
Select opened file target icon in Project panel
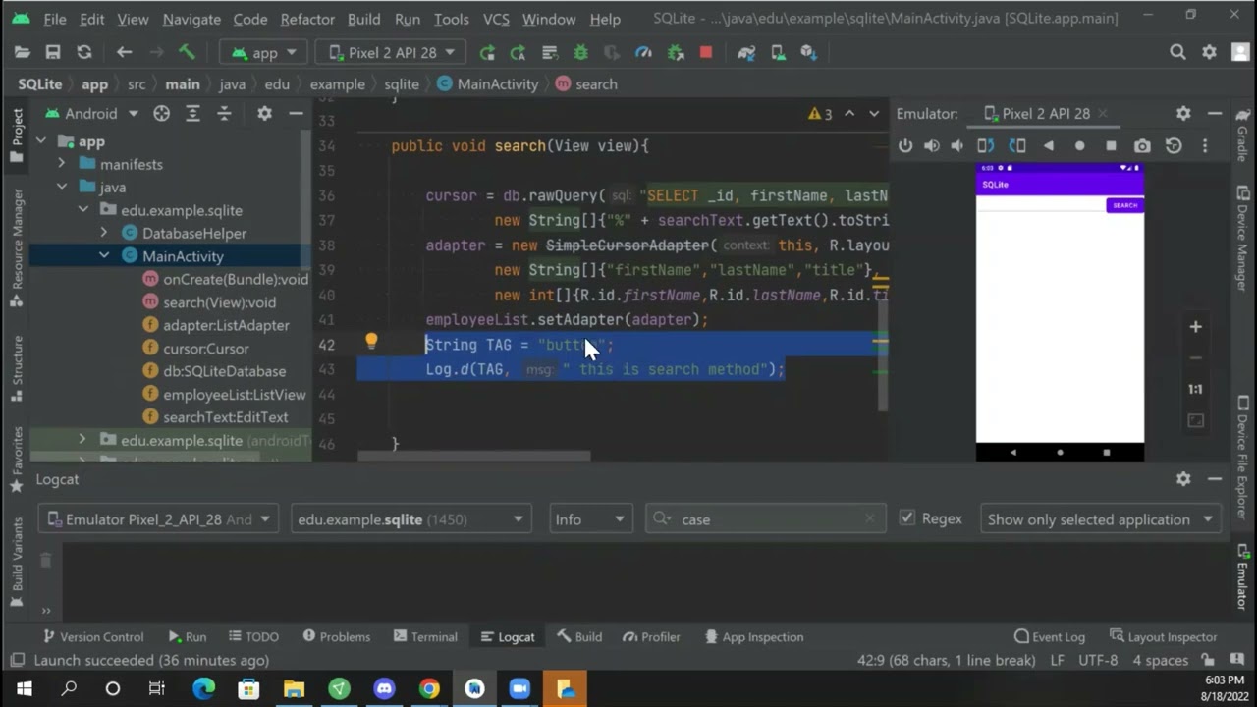point(161,114)
